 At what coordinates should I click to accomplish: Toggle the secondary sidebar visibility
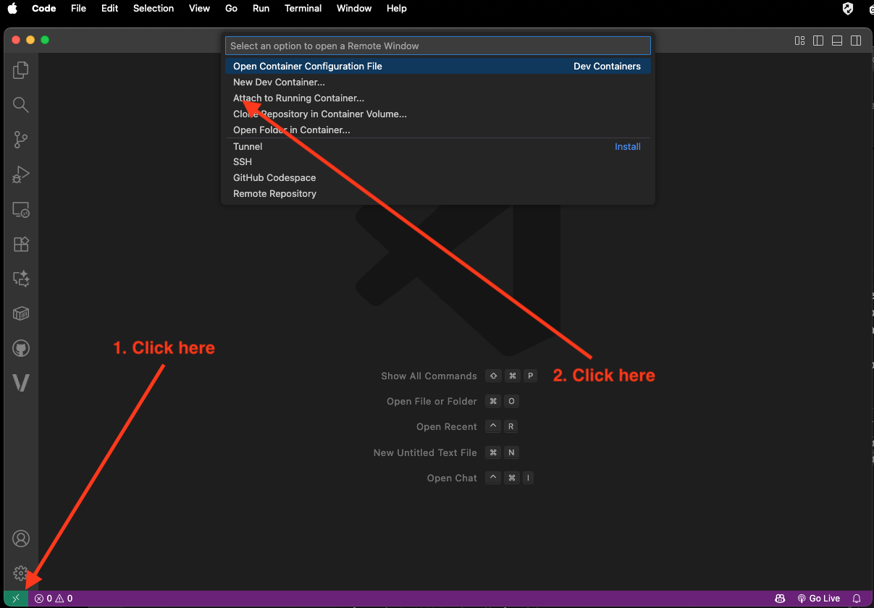(x=856, y=41)
